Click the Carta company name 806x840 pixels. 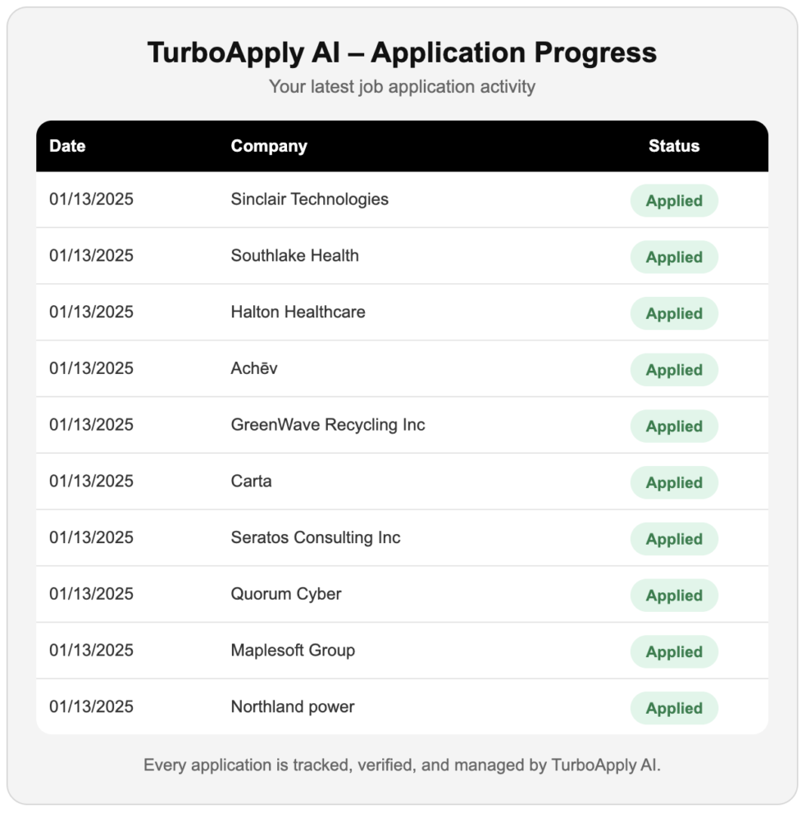click(x=251, y=482)
